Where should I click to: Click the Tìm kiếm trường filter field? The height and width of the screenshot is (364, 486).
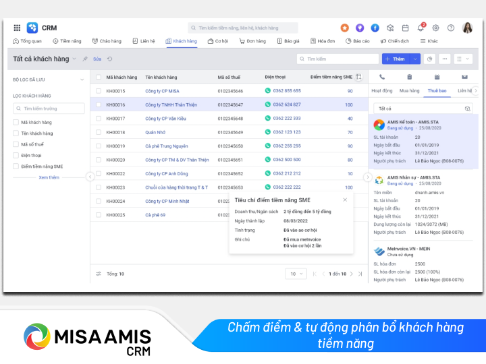(x=49, y=109)
